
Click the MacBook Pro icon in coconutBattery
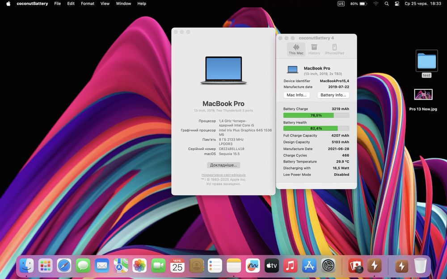pyautogui.click(x=292, y=70)
